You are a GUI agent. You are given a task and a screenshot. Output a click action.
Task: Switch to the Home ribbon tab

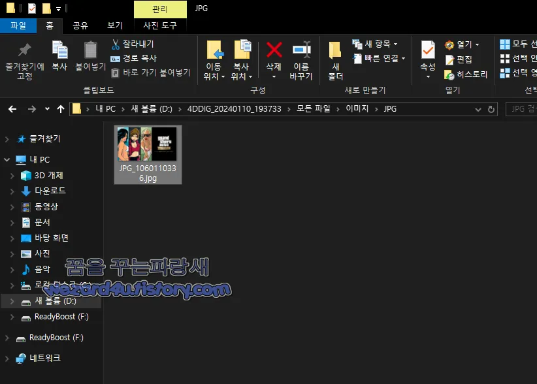[x=50, y=25]
